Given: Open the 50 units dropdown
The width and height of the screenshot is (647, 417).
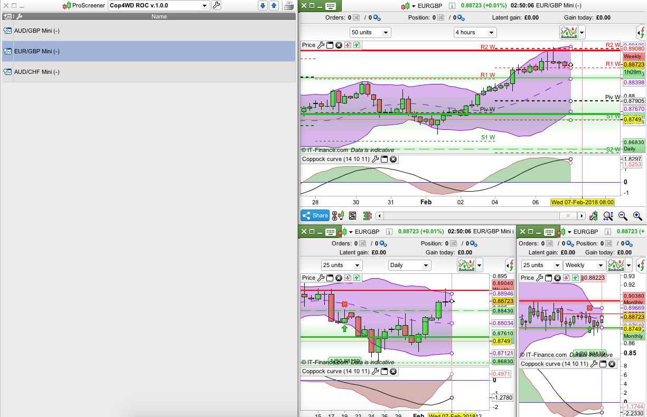Looking at the screenshot, I should click(x=370, y=32).
